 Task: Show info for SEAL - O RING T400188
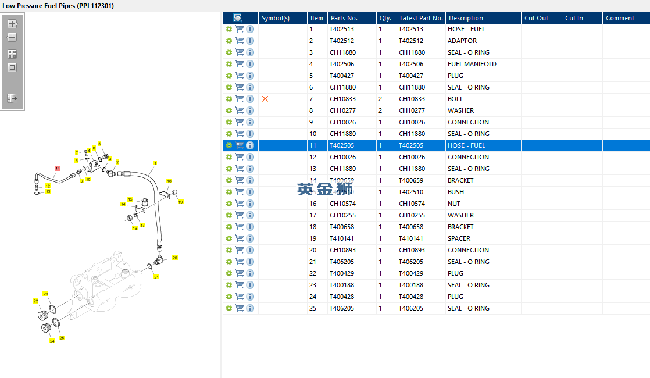(250, 285)
